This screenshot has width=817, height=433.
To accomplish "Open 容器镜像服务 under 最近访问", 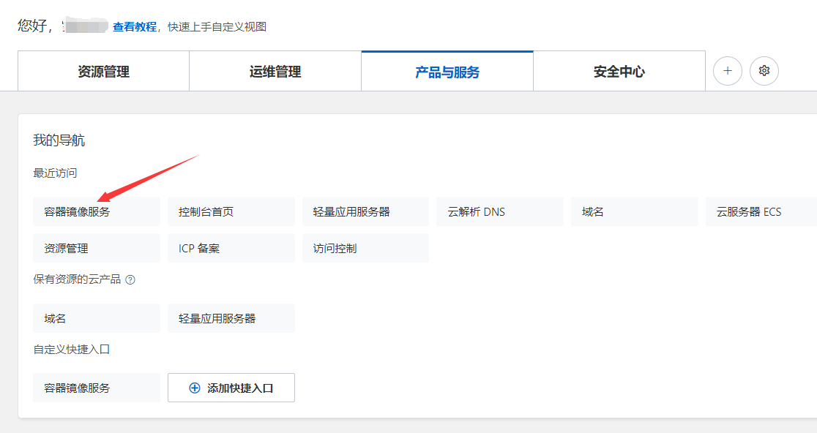I will 97,211.
